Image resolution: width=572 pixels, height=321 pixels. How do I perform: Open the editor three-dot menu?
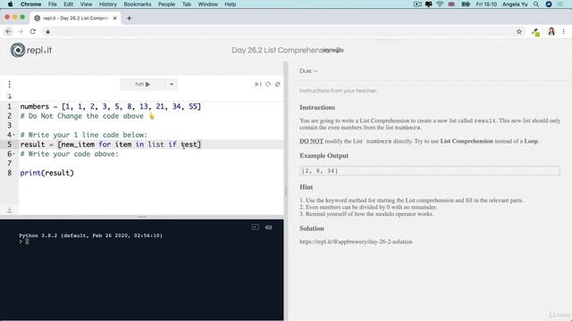coord(10,85)
